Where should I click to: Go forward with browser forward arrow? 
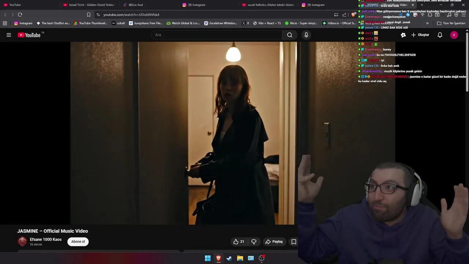[12, 15]
